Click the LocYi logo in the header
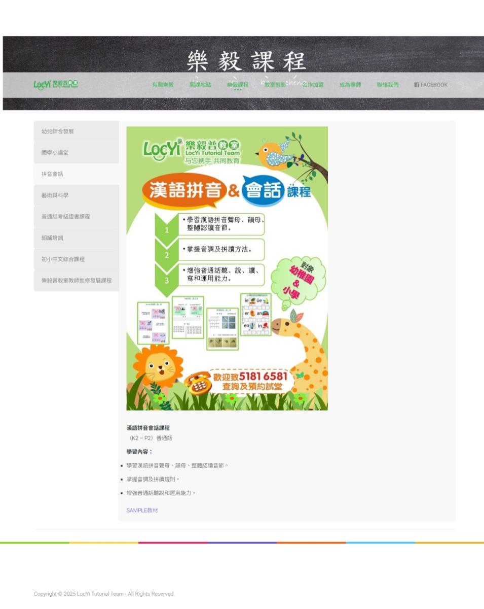The image size is (484, 609). 56,84
